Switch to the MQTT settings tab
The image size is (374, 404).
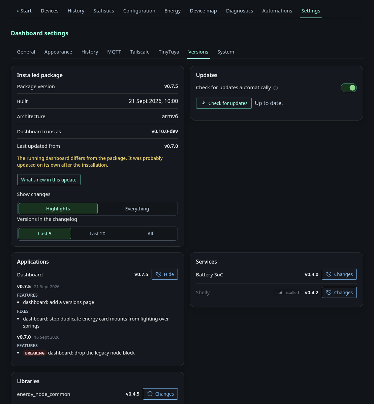click(x=114, y=52)
